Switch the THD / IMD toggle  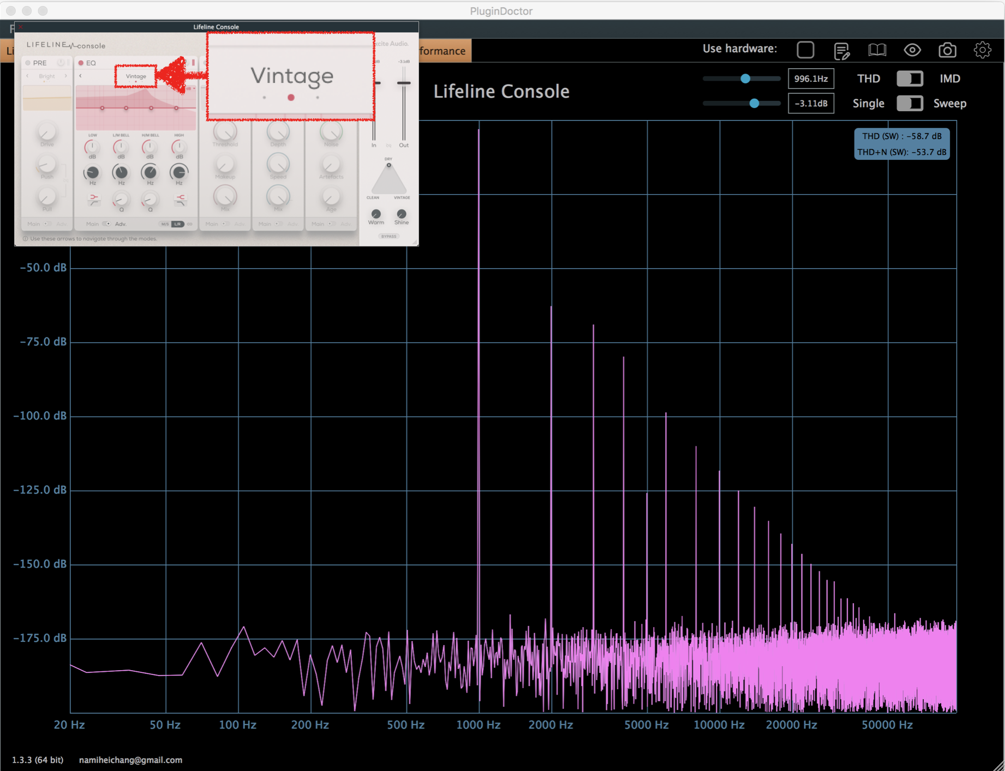[x=910, y=79]
